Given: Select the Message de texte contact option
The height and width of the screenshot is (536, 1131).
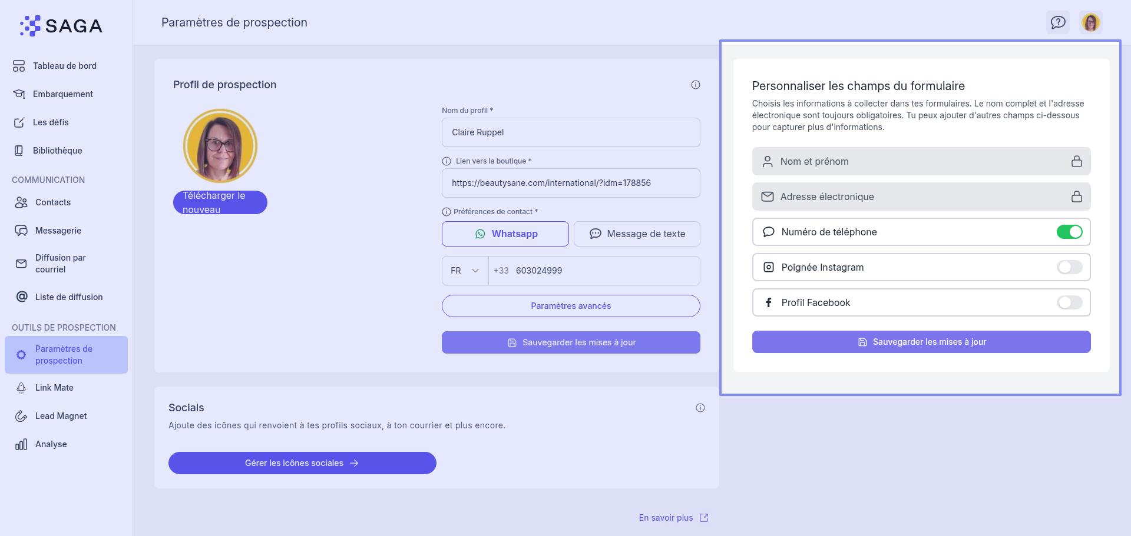Looking at the screenshot, I should click(x=637, y=234).
